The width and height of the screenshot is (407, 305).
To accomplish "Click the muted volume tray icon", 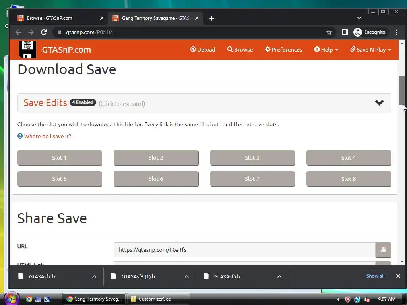I will pyautogui.click(x=367, y=299).
